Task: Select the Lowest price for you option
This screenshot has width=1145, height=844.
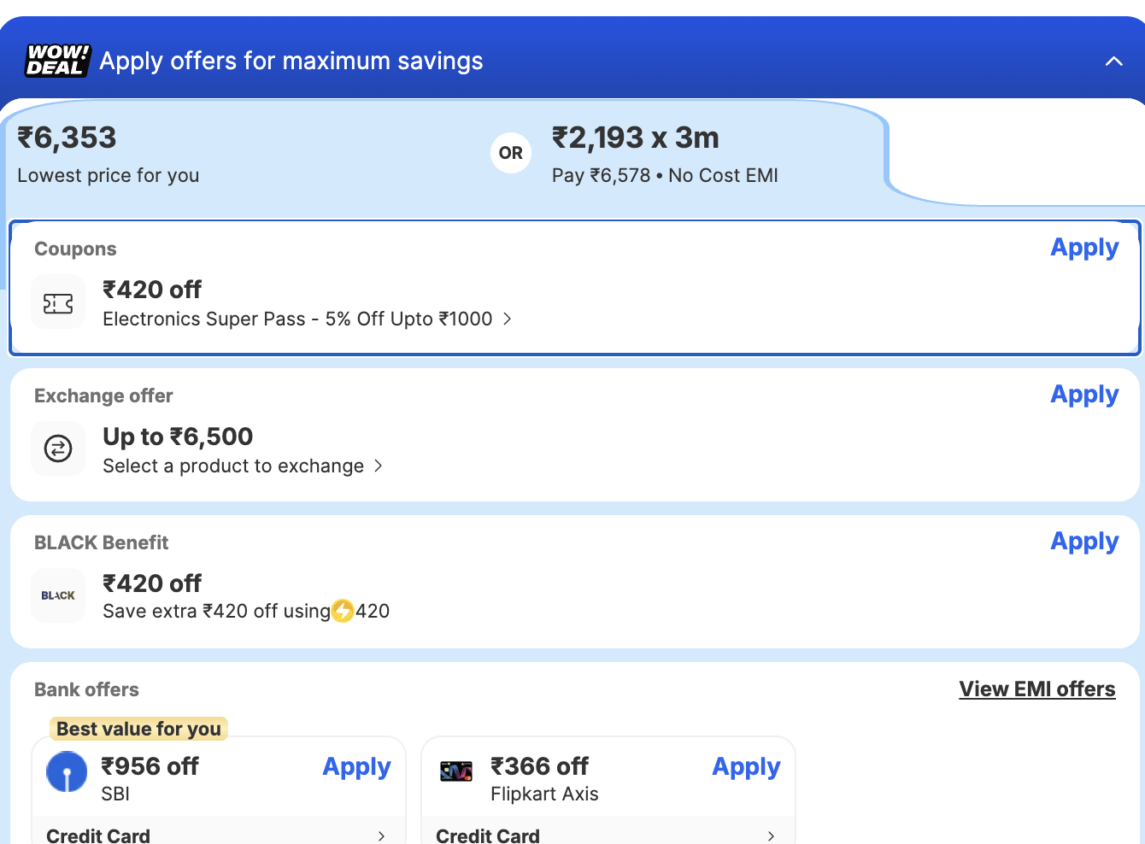Action: (x=109, y=154)
